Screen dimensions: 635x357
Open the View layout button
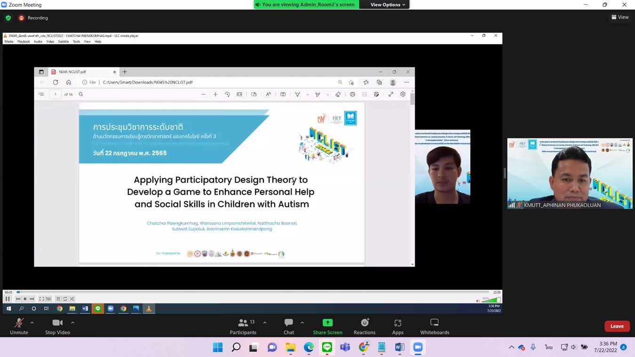(x=620, y=17)
